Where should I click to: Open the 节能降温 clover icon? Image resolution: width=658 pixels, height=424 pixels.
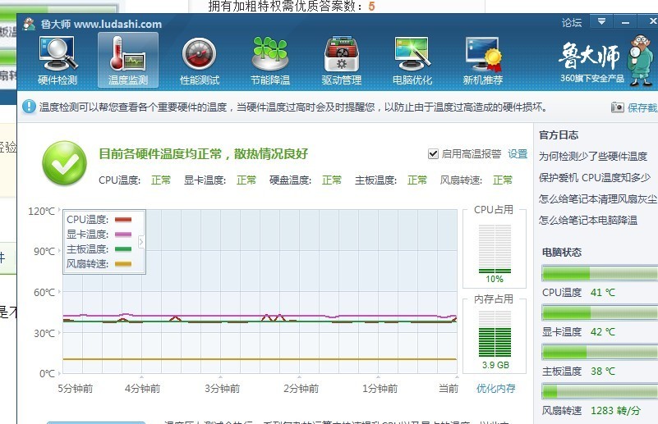coord(270,61)
